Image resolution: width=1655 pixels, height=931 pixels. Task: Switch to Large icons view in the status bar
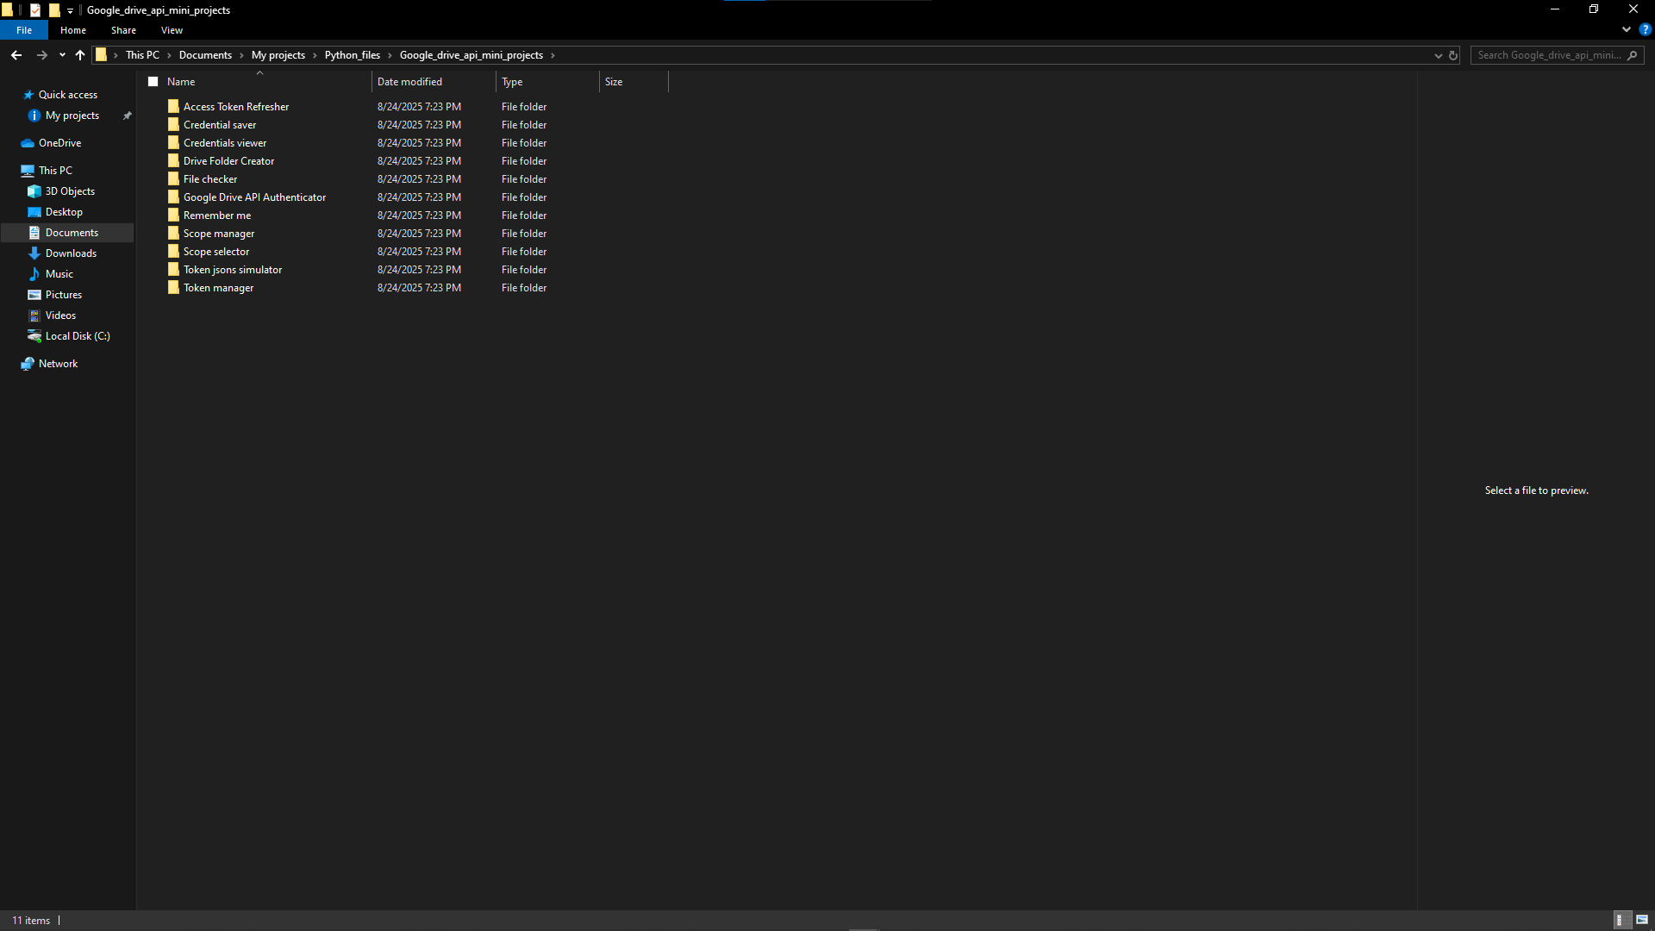coord(1642,920)
